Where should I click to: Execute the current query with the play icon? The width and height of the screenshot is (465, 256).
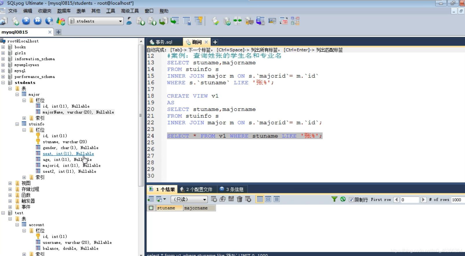coord(26,21)
